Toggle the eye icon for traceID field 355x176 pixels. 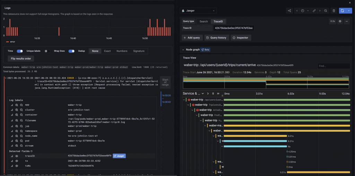(x=17, y=156)
